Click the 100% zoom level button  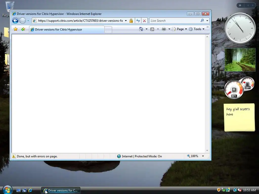(192, 156)
